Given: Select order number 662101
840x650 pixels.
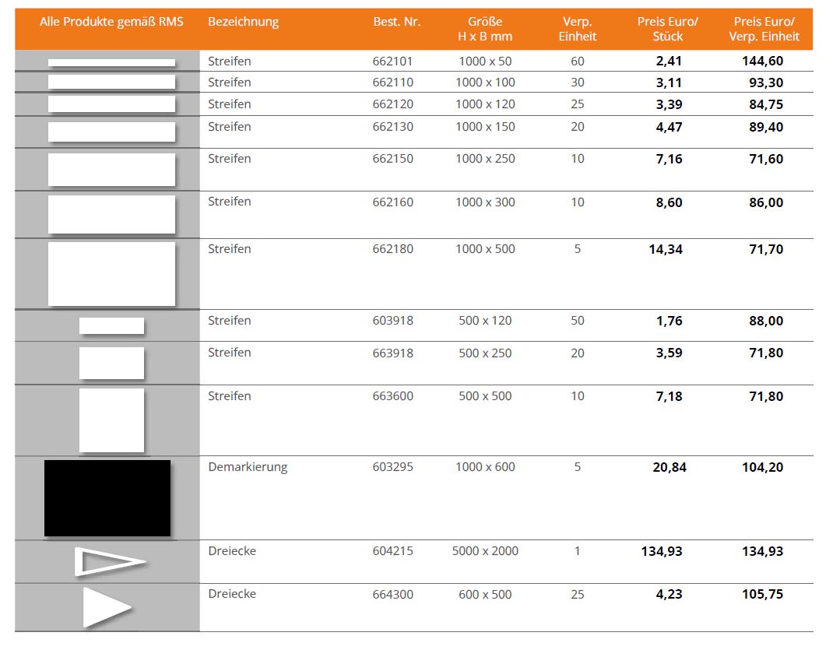Looking at the screenshot, I should [x=392, y=61].
